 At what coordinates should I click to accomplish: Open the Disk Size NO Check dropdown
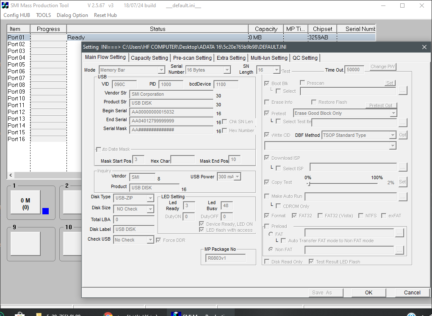(x=150, y=209)
